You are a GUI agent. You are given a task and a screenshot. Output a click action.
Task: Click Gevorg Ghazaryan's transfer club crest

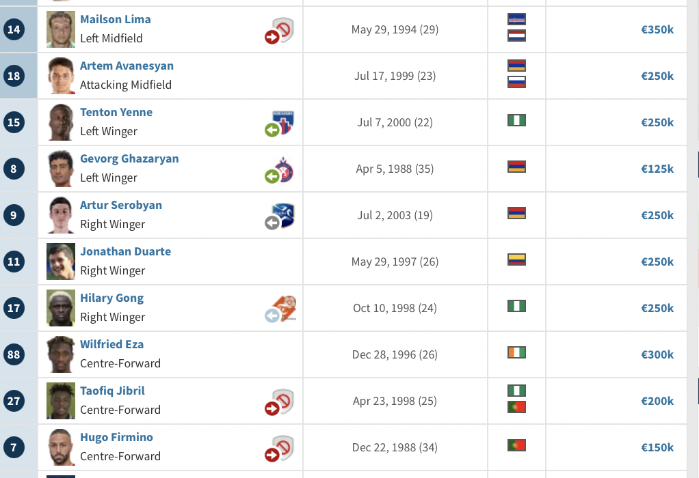pos(280,169)
